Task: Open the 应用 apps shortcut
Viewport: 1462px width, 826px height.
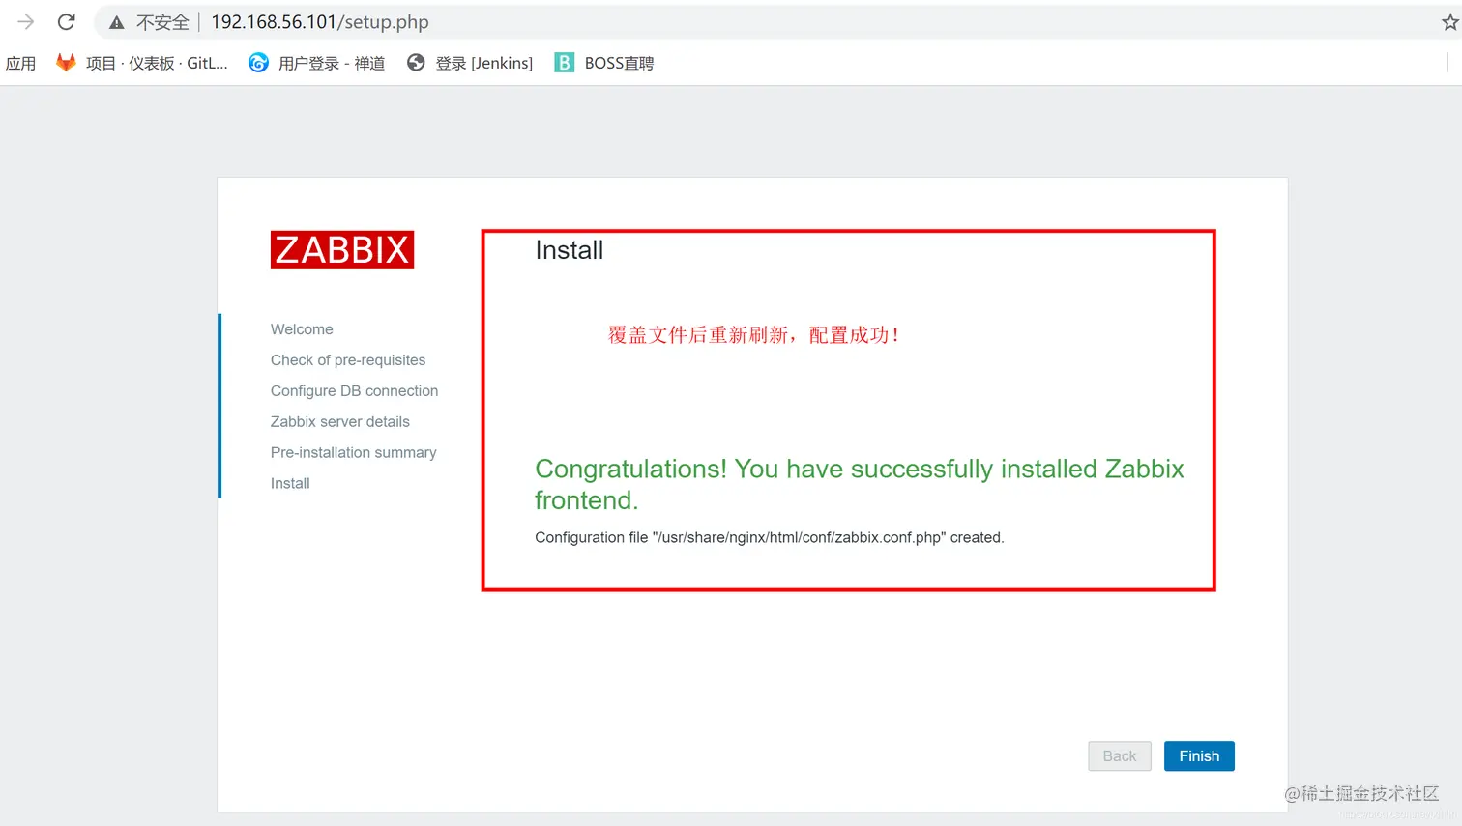Action: point(20,63)
